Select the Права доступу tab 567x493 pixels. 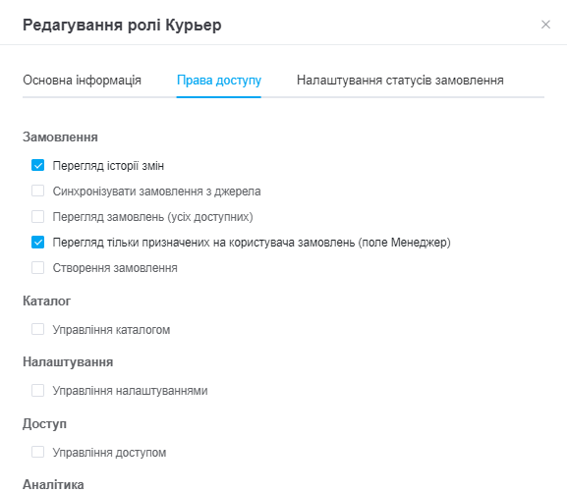[219, 81]
